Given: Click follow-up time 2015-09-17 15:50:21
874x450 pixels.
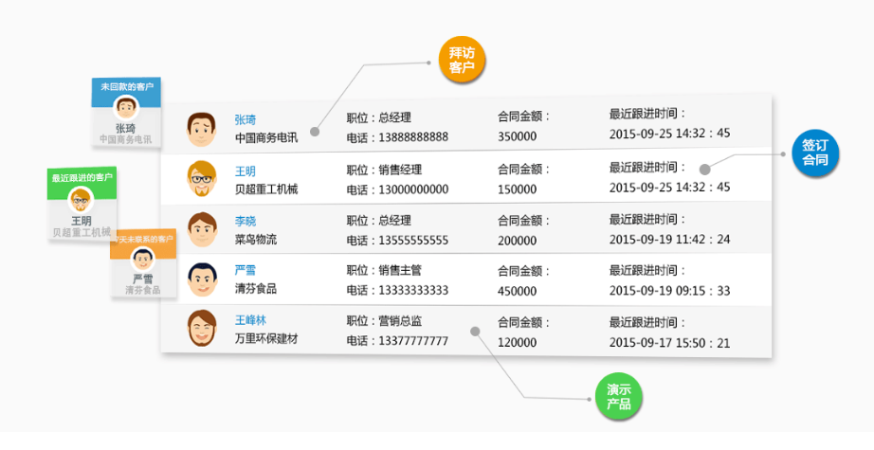Looking at the screenshot, I should coord(669,342).
